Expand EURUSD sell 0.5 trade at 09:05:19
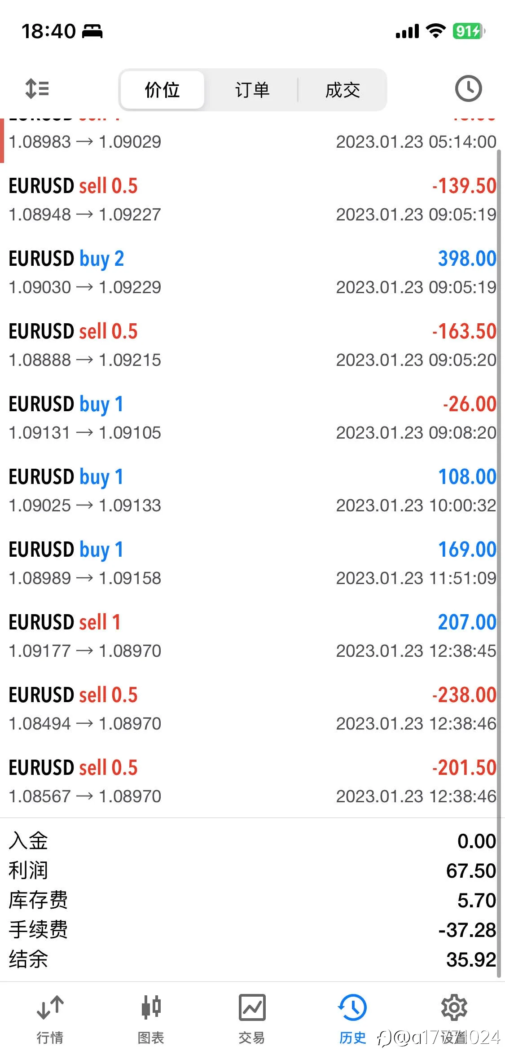Viewport: 505px width, 1064px height. 252,200
